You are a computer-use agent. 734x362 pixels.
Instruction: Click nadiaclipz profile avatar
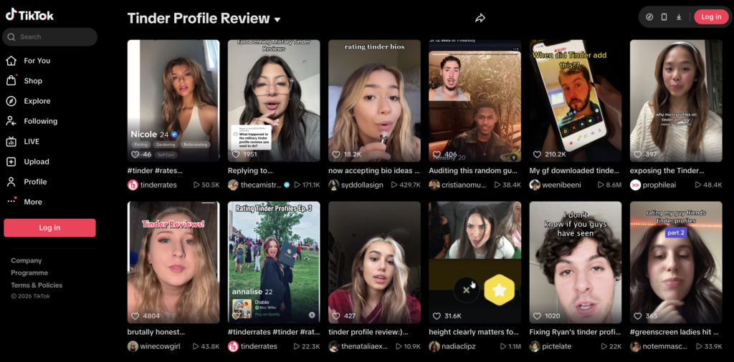434,346
